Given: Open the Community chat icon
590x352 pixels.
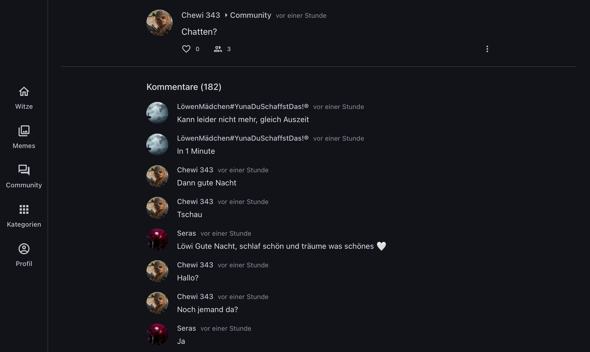Looking at the screenshot, I should pyautogui.click(x=24, y=170).
